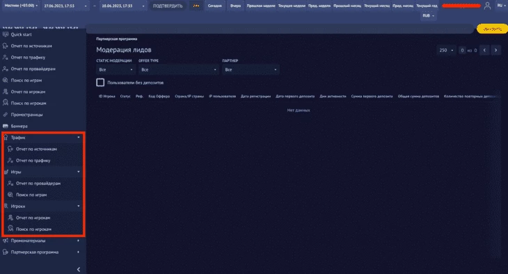Click the ПОДТВЕРДИТЬ button
Viewport: 508px width, 274px height.
(x=168, y=6)
